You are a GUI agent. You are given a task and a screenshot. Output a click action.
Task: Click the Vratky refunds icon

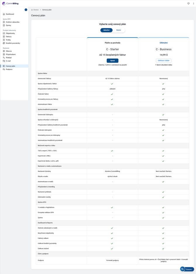pos(4,40)
